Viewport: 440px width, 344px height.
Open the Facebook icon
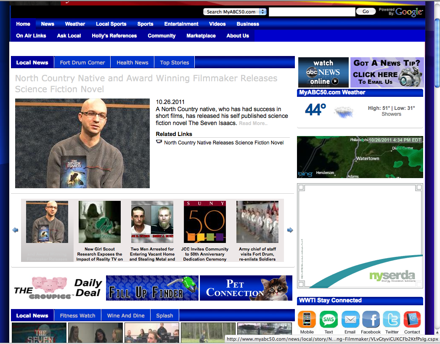[x=371, y=320]
